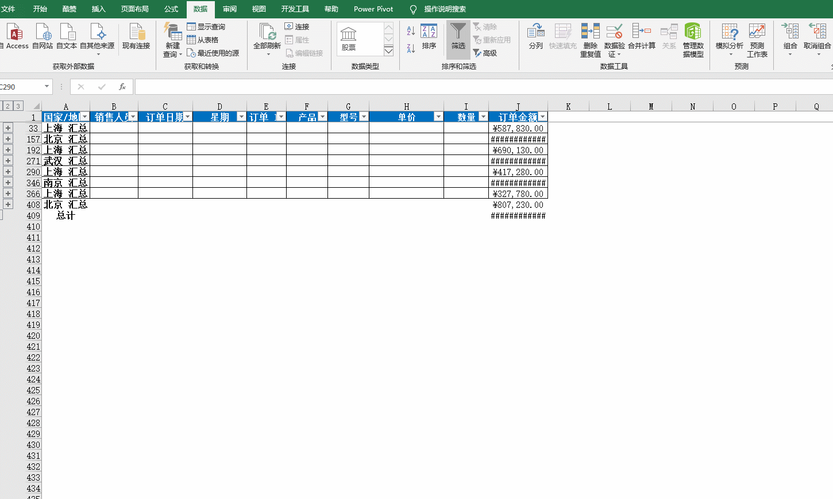Import data from Access

(x=15, y=36)
